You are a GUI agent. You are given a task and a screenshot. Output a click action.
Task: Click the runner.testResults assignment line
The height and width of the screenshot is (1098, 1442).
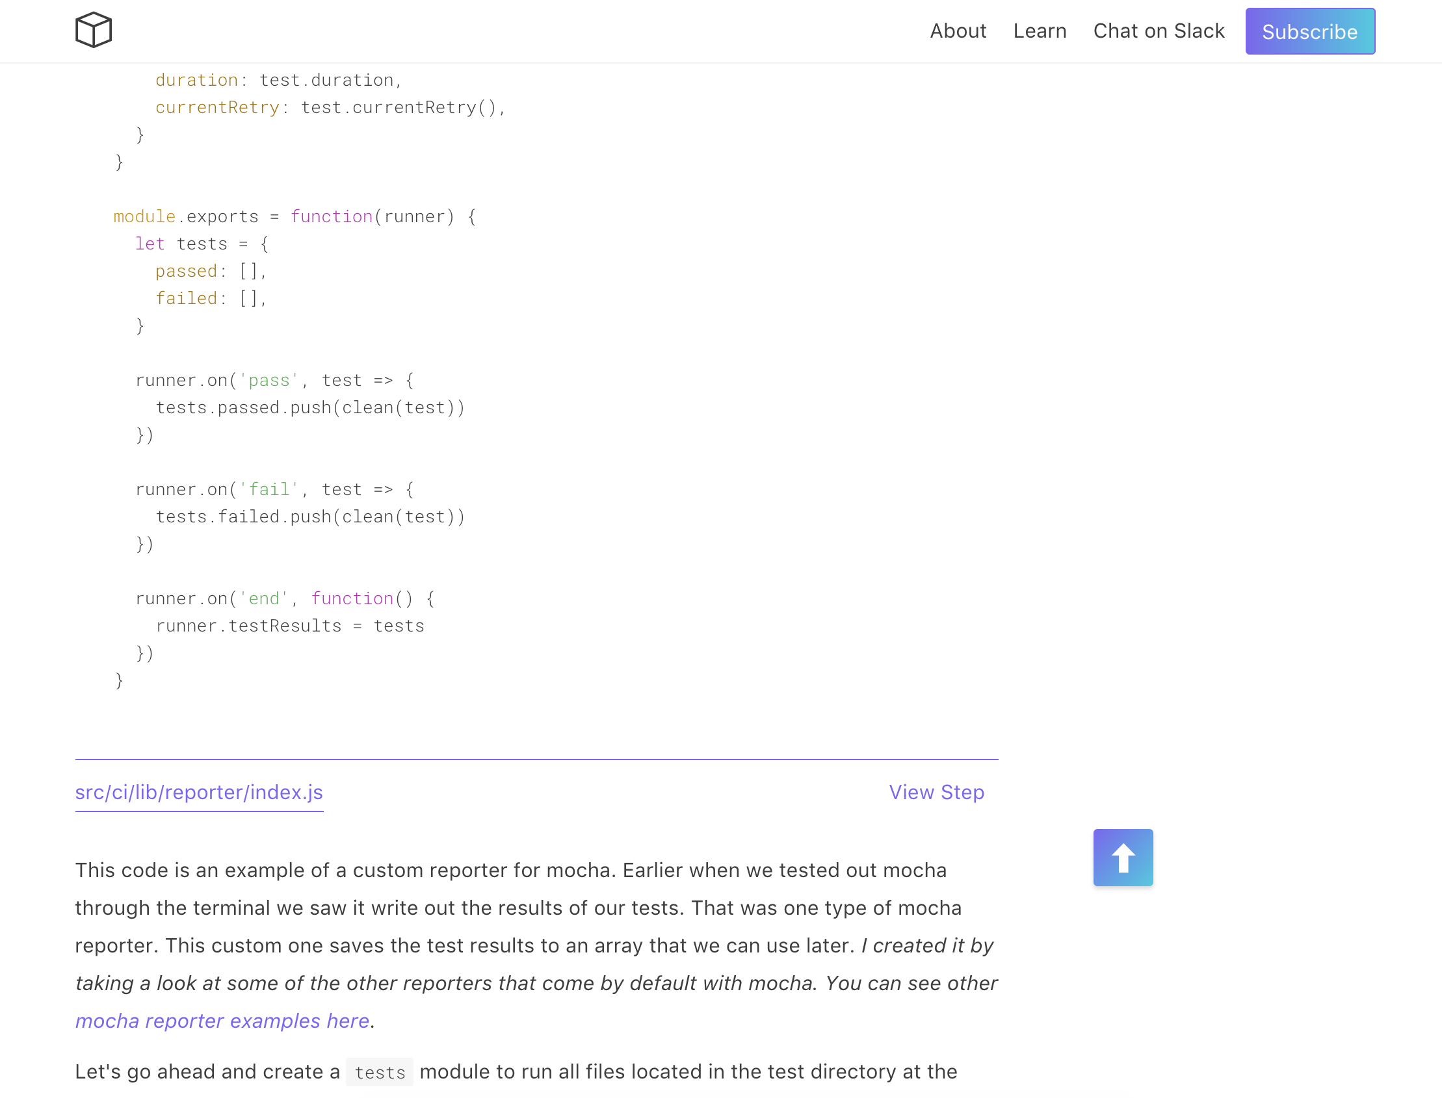click(x=290, y=626)
